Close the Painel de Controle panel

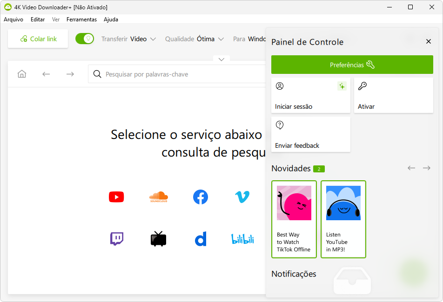pos(428,41)
